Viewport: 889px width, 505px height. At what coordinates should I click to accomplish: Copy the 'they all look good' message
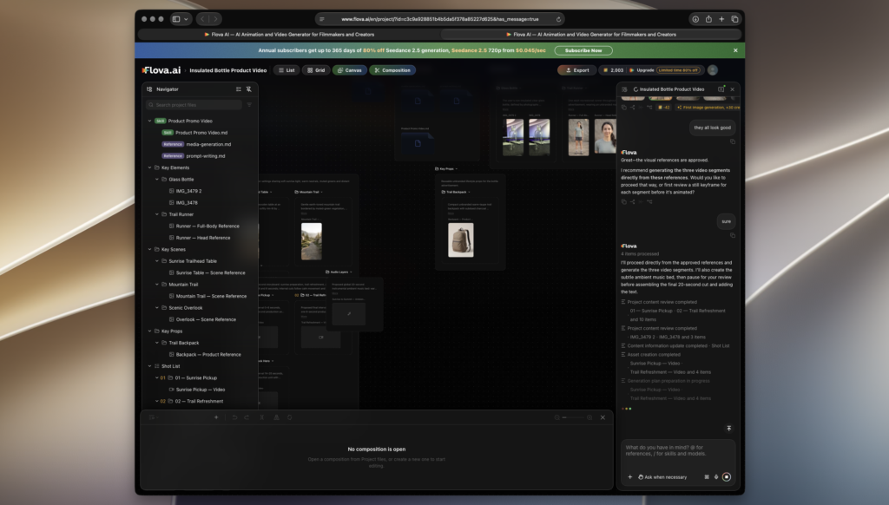click(x=733, y=141)
